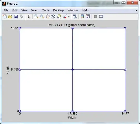Activate the Zoom Out magnifier tool

click(42, 17)
